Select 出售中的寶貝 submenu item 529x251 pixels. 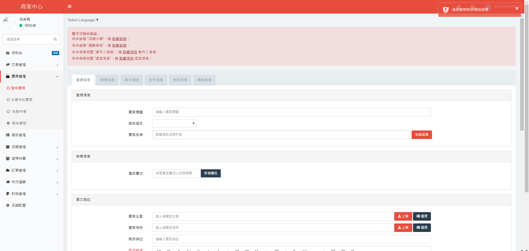[22, 100]
